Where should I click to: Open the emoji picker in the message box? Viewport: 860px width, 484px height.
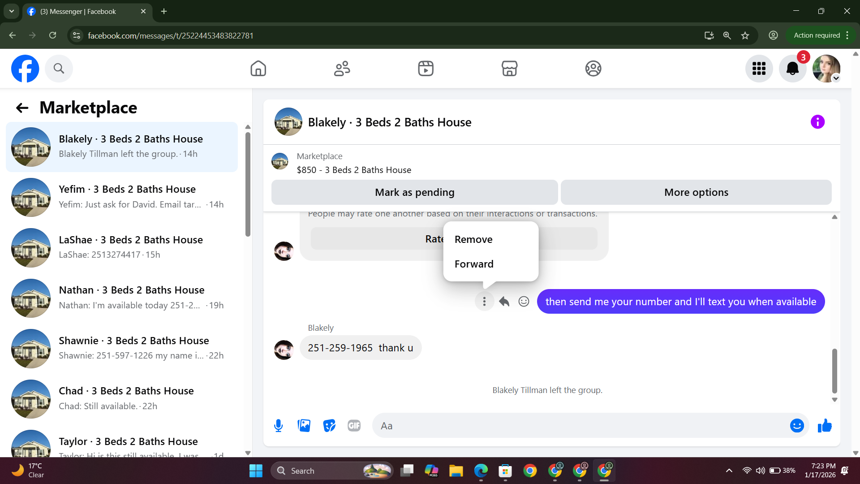[796, 426]
